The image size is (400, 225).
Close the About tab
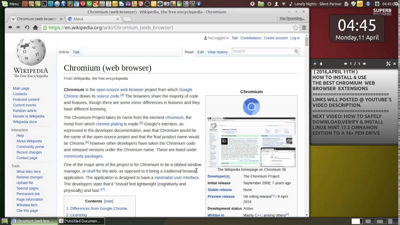117,19
